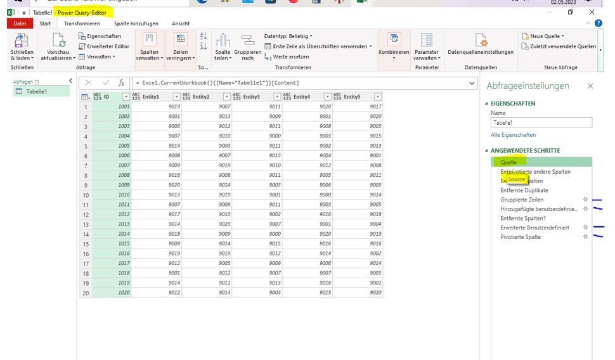Screen dimensions: 615x360
Task: Open settings gear for Erweiterte Benutzerdefiniert
Action: point(586,228)
